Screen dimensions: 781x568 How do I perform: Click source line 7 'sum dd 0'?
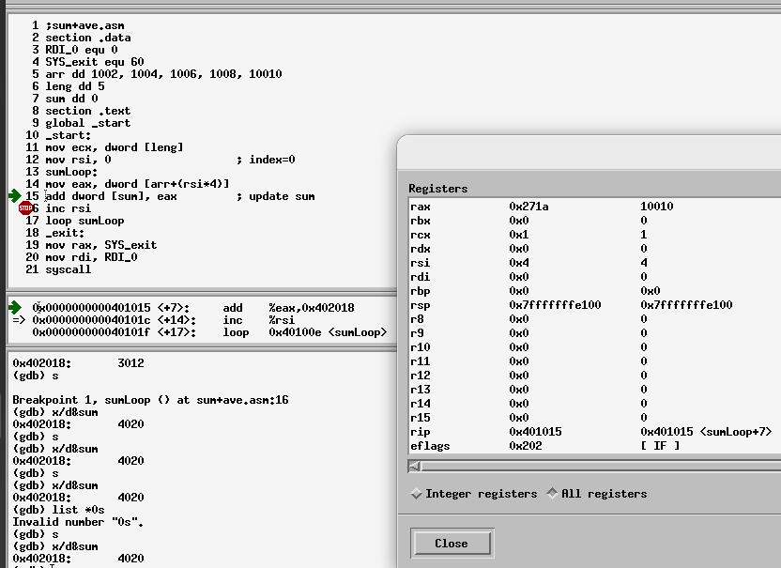[71, 99]
